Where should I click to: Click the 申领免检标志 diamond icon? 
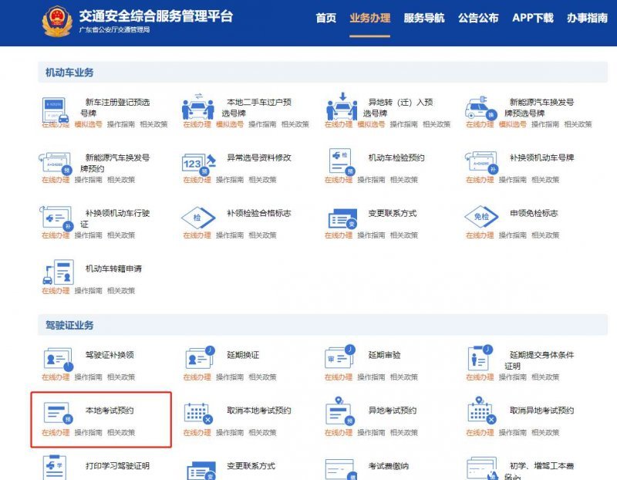481,218
